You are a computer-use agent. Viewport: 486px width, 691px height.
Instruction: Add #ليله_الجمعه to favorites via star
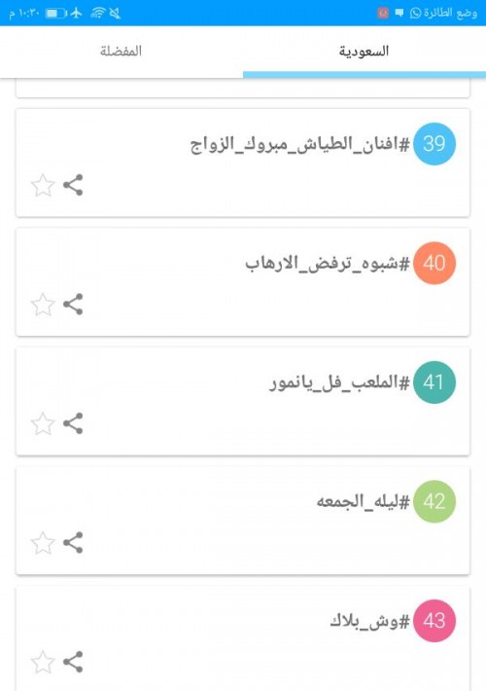click(43, 542)
